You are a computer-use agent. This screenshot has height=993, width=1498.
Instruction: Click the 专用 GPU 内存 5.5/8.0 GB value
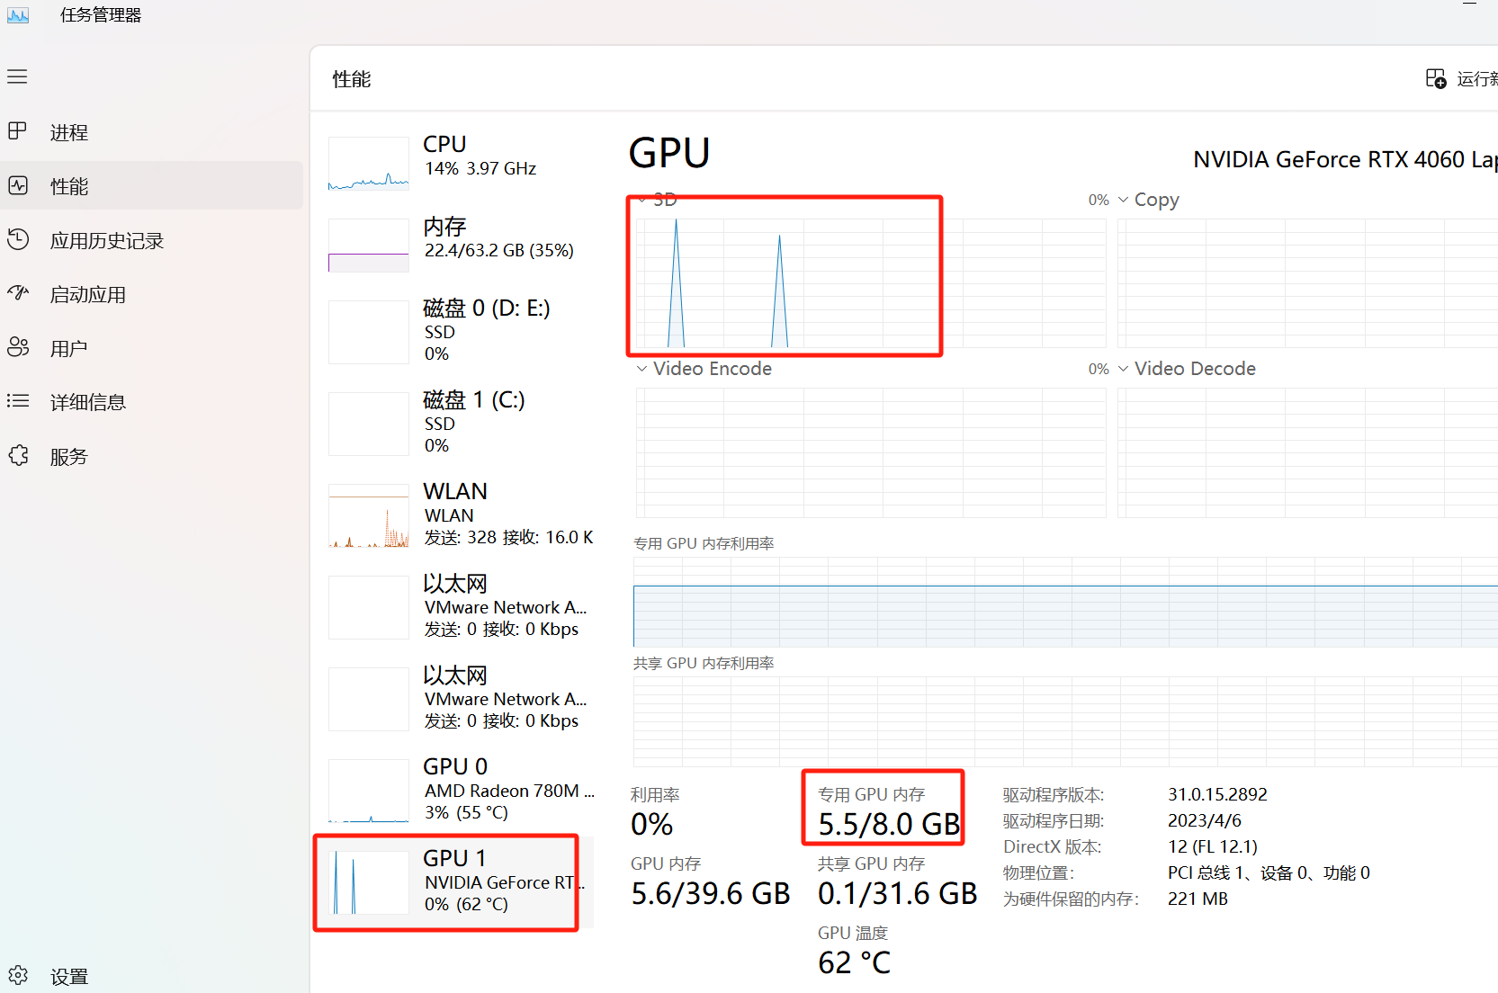(x=890, y=824)
